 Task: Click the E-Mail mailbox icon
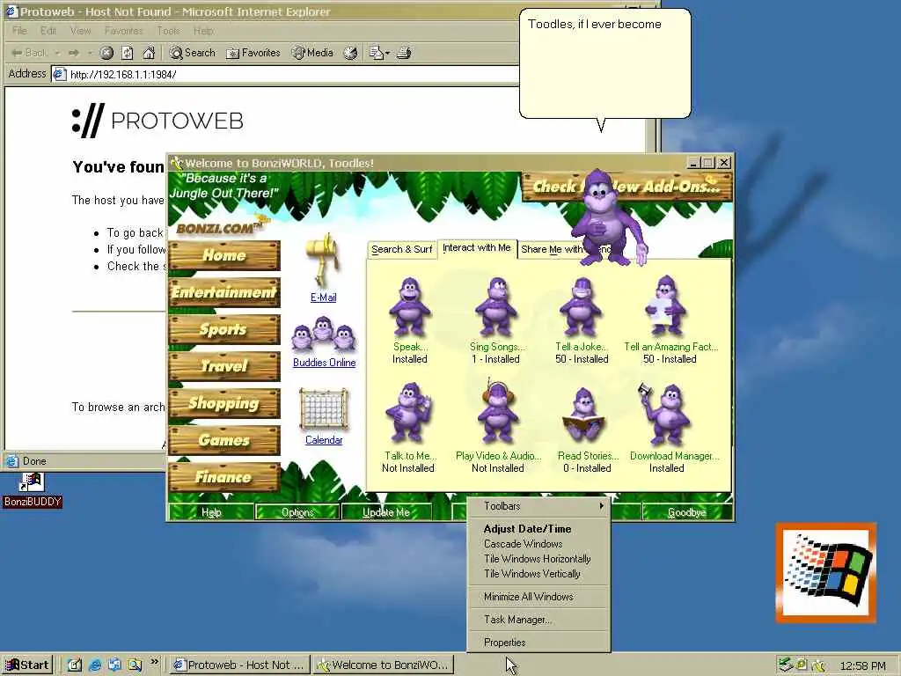tap(324, 261)
